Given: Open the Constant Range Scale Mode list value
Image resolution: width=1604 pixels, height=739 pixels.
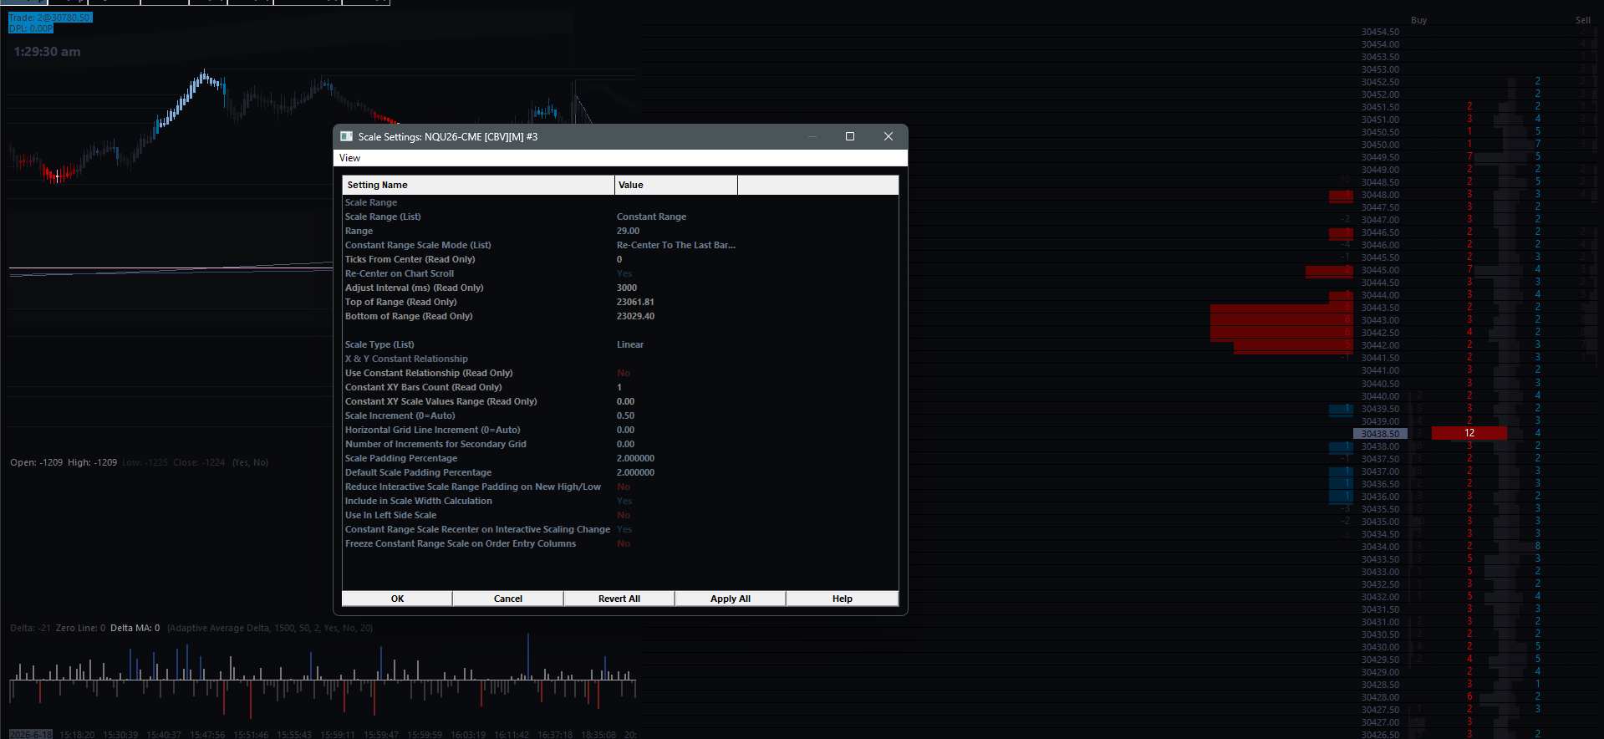Looking at the screenshot, I should pos(676,245).
